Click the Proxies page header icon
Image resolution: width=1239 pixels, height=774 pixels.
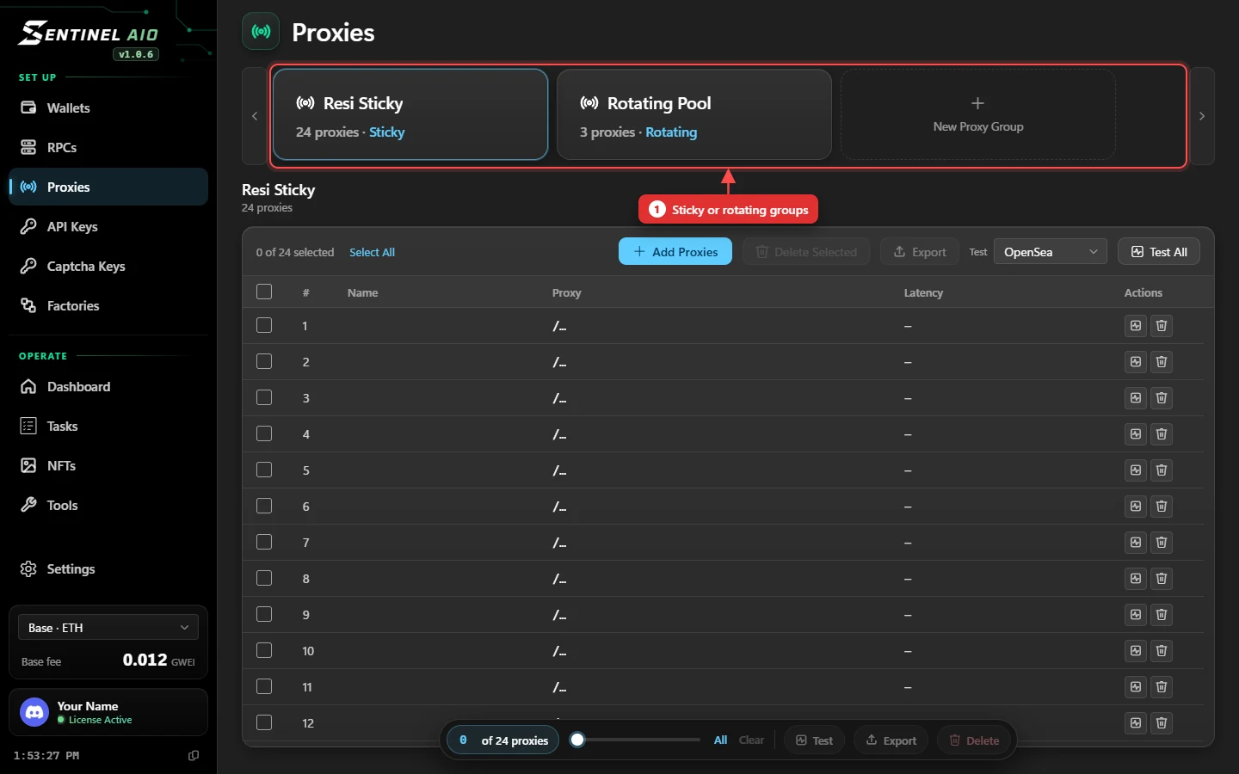coord(261,32)
